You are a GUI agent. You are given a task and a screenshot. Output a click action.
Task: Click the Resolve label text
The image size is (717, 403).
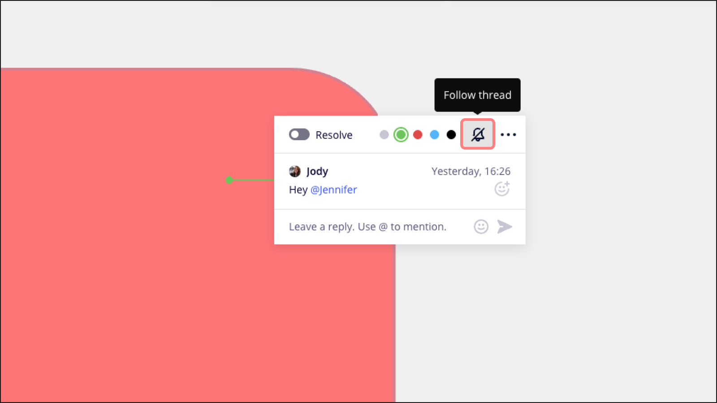[x=334, y=135]
